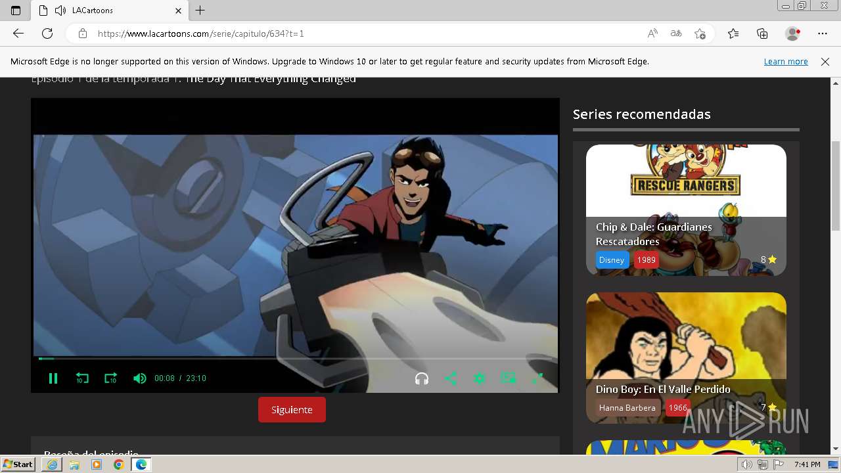Open the system tray volume control
841x473 pixels.
(x=746, y=464)
